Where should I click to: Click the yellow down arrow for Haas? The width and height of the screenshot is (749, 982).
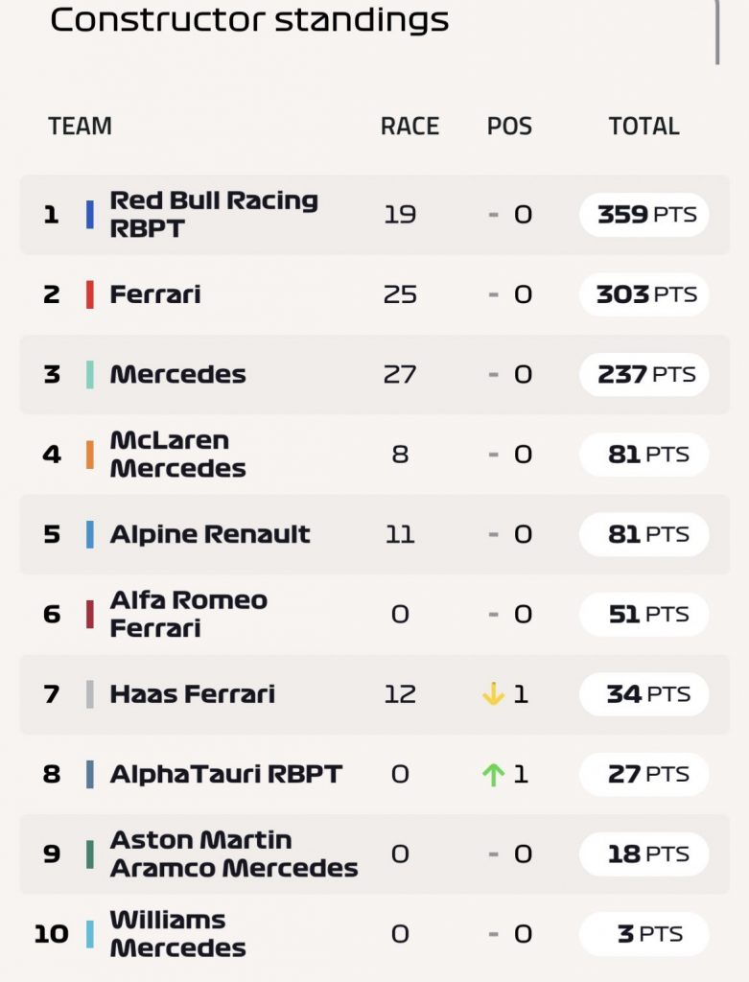click(x=494, y=694)
